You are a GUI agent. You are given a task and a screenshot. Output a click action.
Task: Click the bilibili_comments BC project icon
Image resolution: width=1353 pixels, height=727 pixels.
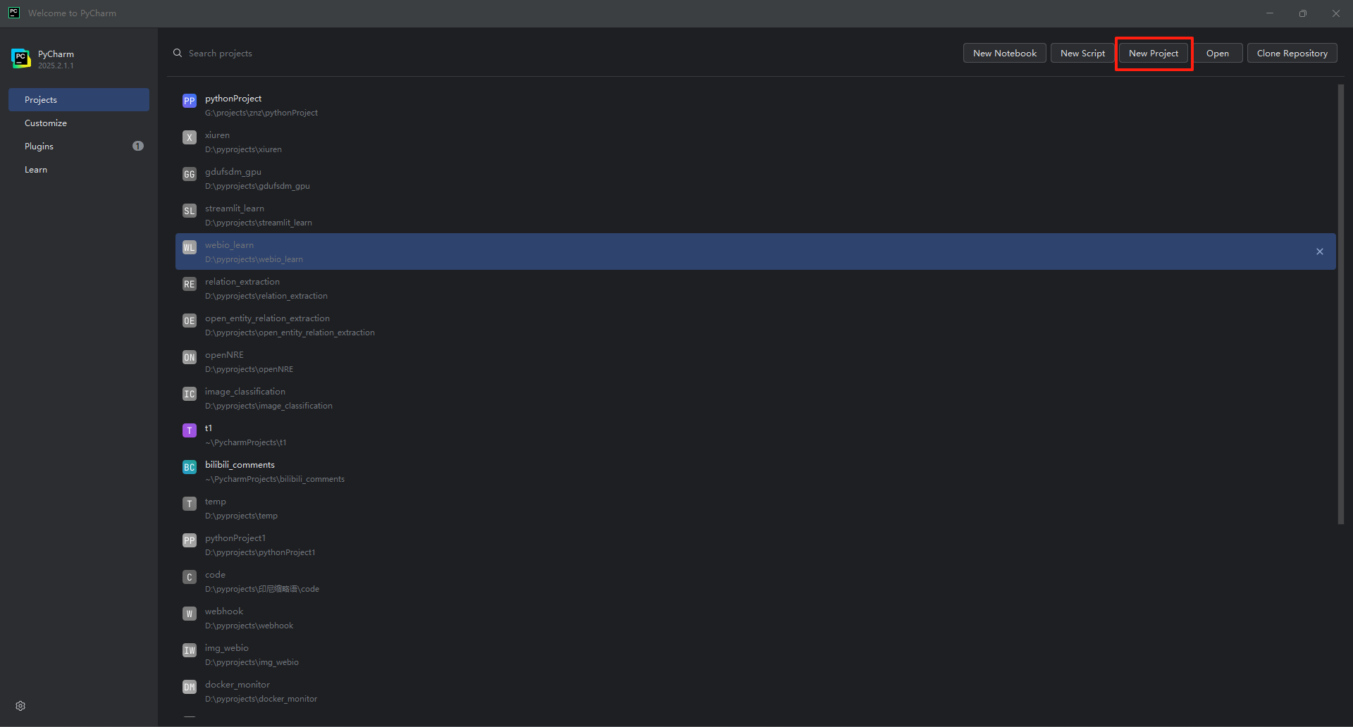(190, 467)
